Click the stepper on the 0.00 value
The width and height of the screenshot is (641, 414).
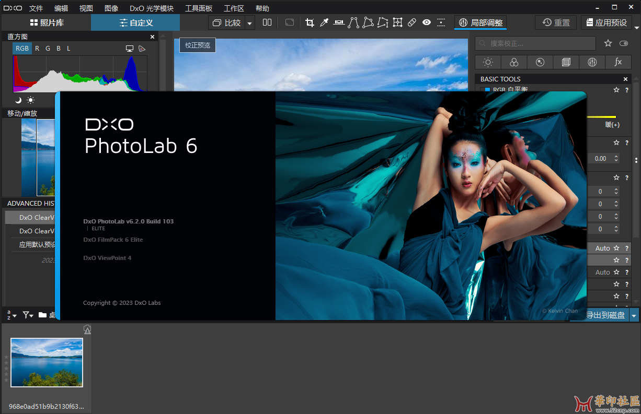click(616, 158)
